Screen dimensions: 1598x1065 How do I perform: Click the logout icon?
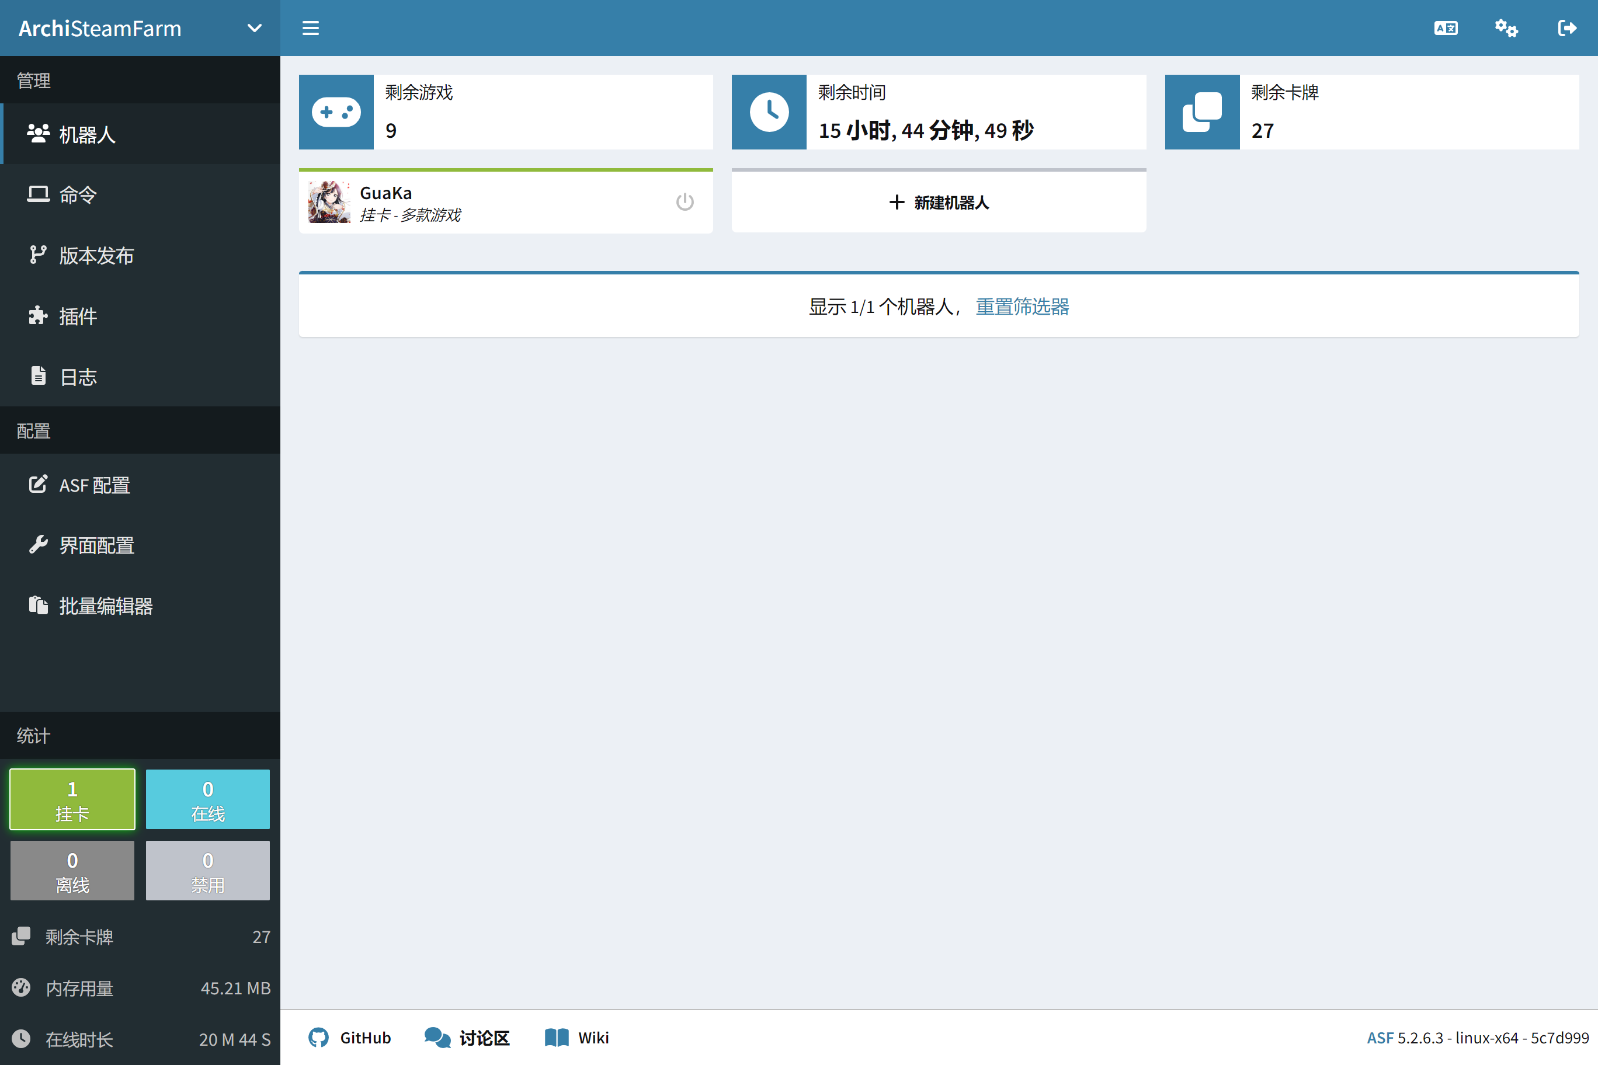click(x=1566, y=28)
